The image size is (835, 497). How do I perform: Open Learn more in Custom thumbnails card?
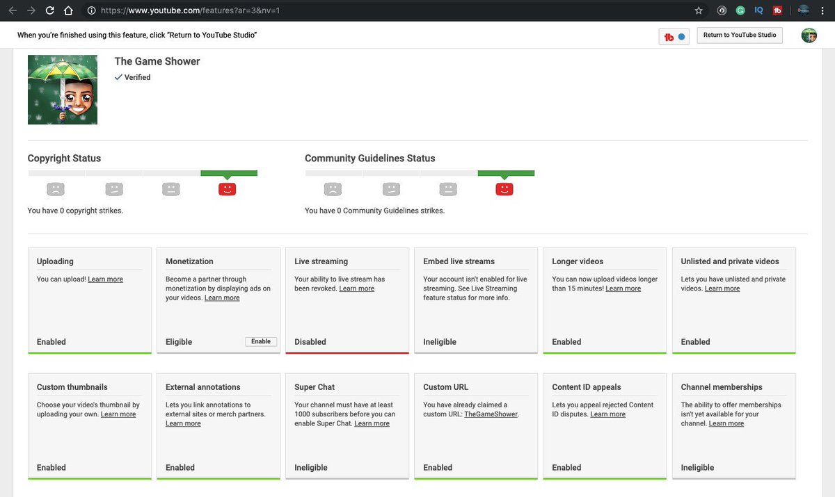click(x=118, y=414)
